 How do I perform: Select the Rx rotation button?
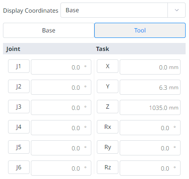point(107,127)
